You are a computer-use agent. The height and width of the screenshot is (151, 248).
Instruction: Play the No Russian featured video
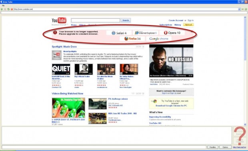(x=171, y=61)
